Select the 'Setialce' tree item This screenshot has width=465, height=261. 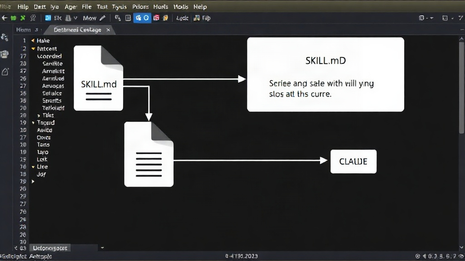(52, 93)
